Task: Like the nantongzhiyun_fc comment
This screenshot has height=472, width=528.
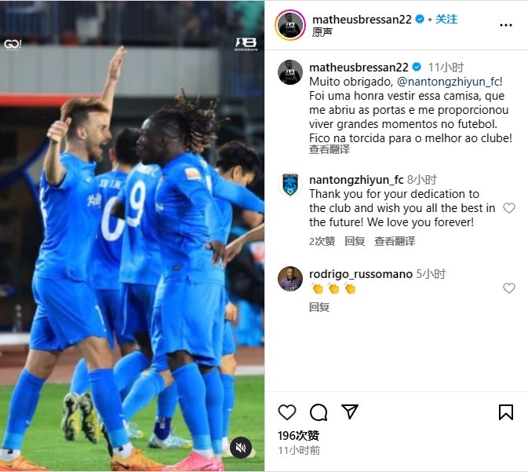Action: (509, 208)
